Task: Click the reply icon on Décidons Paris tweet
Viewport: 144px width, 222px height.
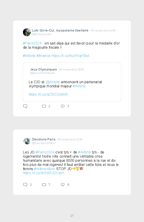Action: pos(25,185)
